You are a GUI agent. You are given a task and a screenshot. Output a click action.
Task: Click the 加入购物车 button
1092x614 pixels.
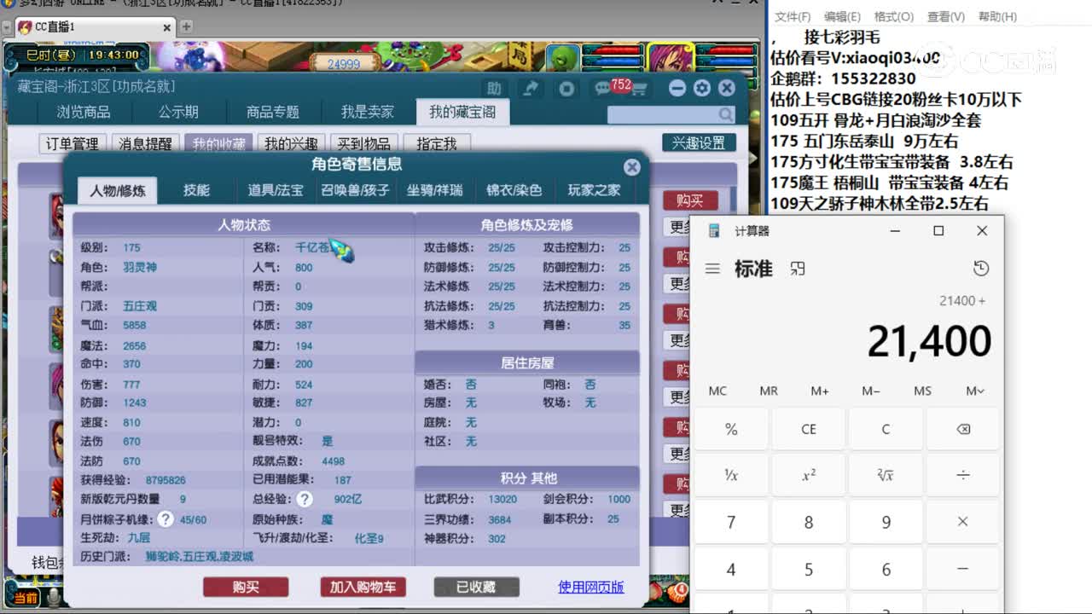pos(363,587)
